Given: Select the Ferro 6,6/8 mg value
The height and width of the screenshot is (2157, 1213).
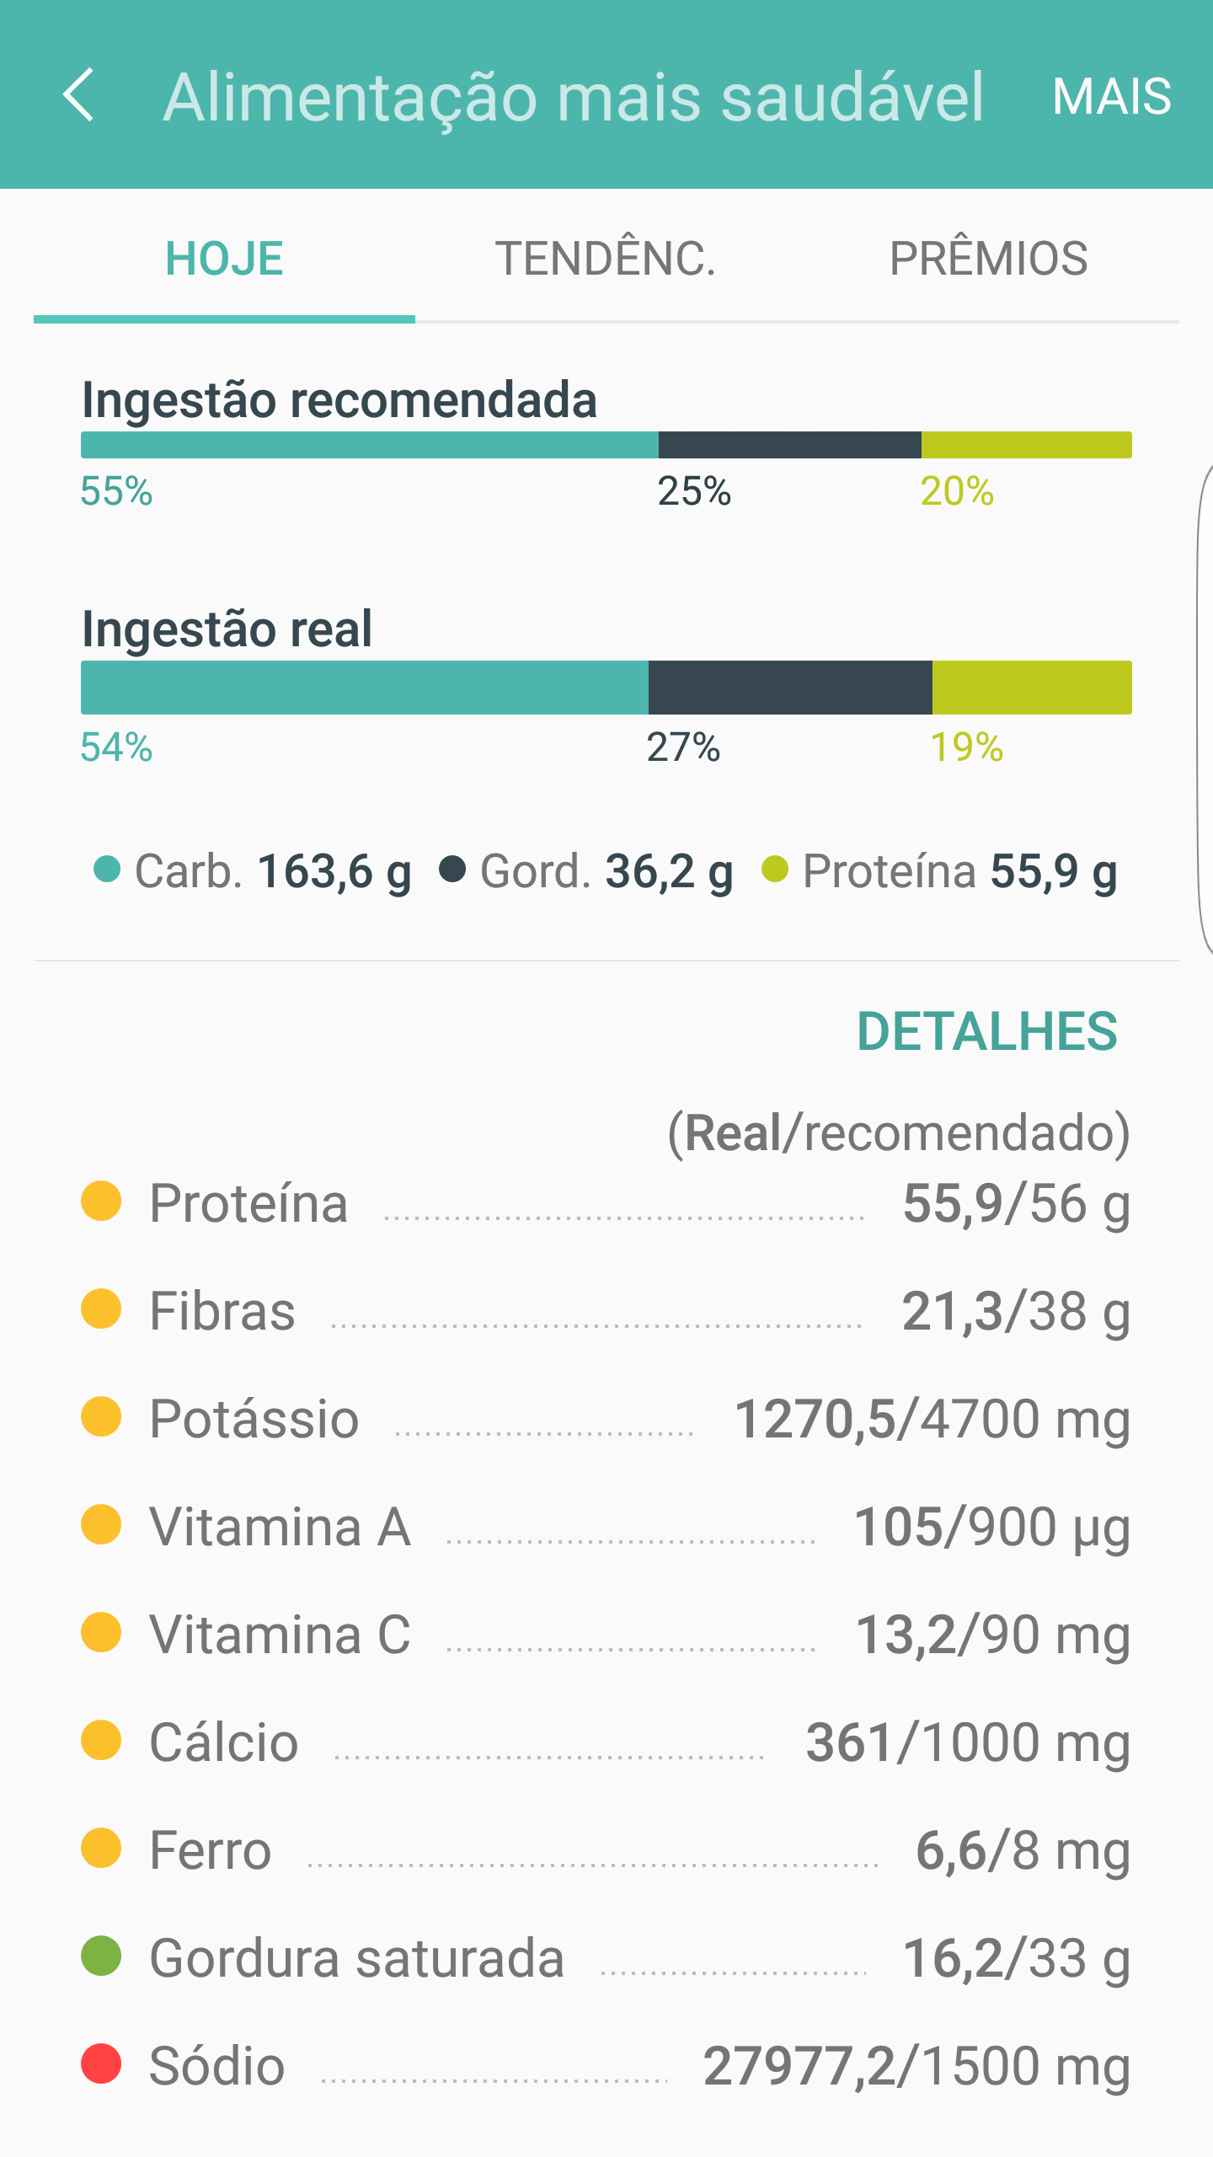Looking at the screenshot, I should point(1022,1850).
